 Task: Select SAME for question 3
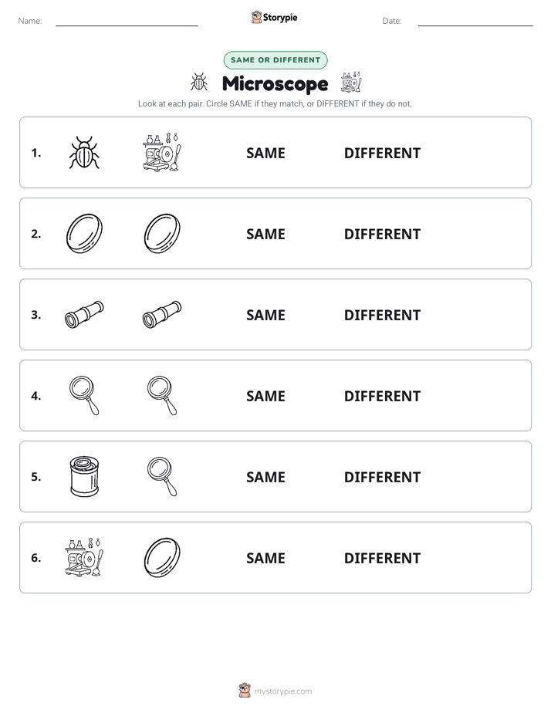tap(265, 315)
